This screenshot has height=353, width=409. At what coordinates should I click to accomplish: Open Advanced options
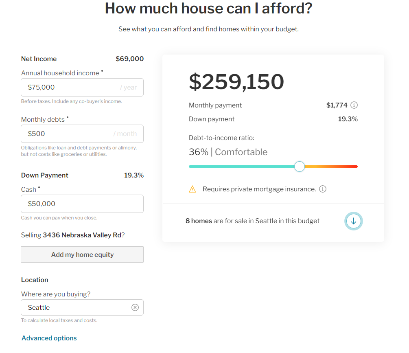click(x=49, y=338)
